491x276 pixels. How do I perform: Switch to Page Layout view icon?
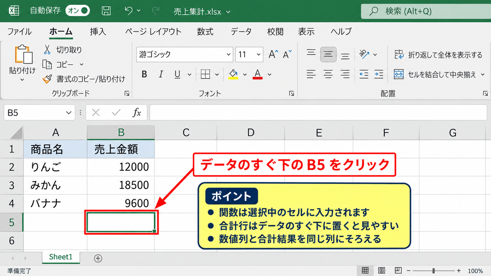[x=381, y=270]
